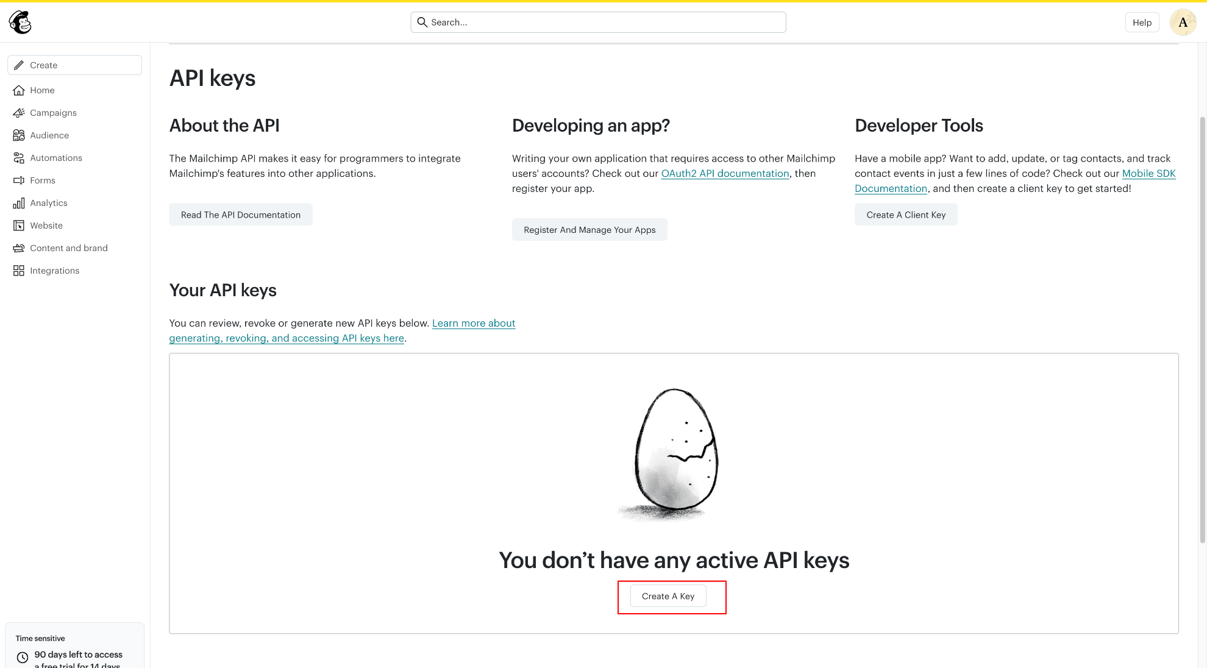This screenshot has width=1207, height=668.
Task: Click the Forms icon in sidebar
Action: 19,180
